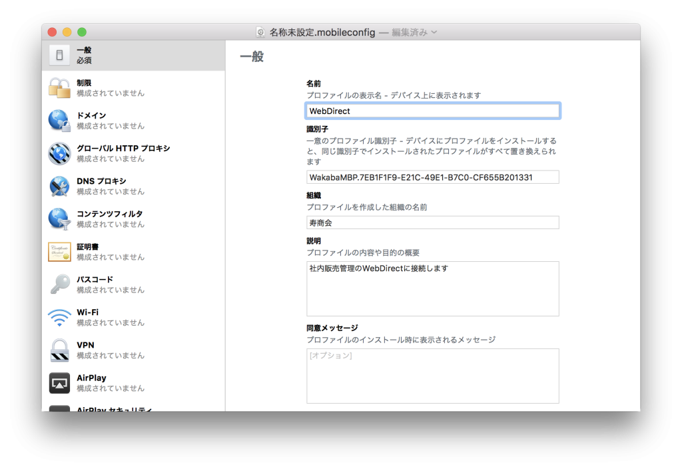
Task: Edit the 組織 field showing 寿商会
Action: (432, 222)
